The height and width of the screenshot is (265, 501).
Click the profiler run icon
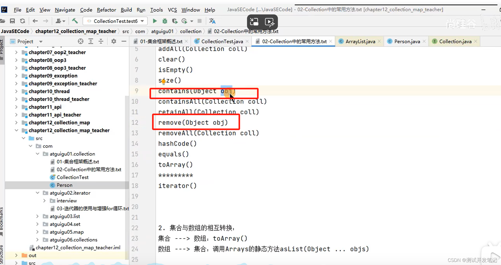[184, 21]
